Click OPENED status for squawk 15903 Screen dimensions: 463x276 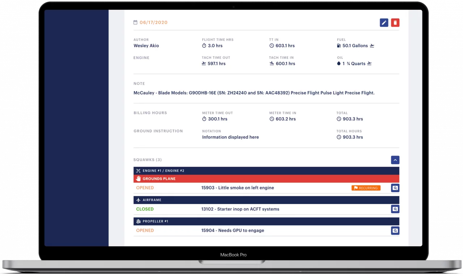pyautogui.click(x=145, y=188)
